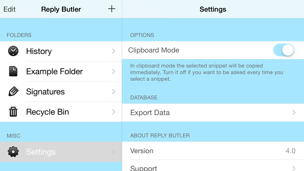Expand the Example Folder row chevron
This screenshot has width=304, height=171.
click(114, 71)
